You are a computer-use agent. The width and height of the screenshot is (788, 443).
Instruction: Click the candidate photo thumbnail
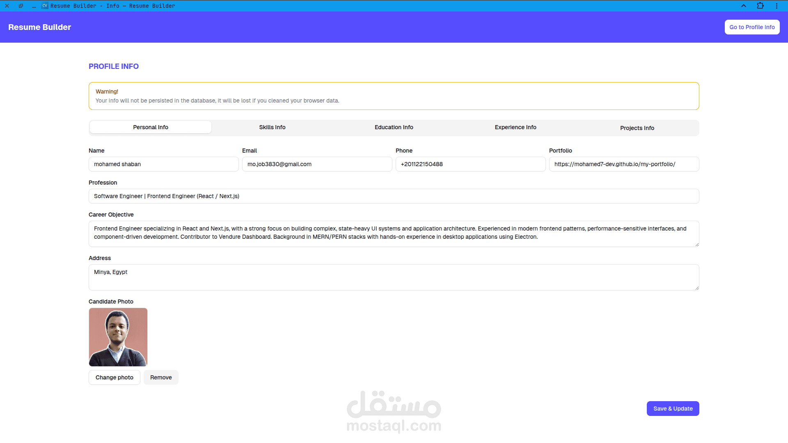click(118, 337)
